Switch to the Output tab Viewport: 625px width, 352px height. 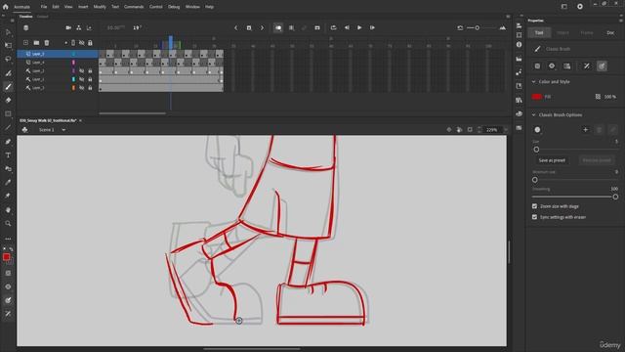[x=42, y=17]
